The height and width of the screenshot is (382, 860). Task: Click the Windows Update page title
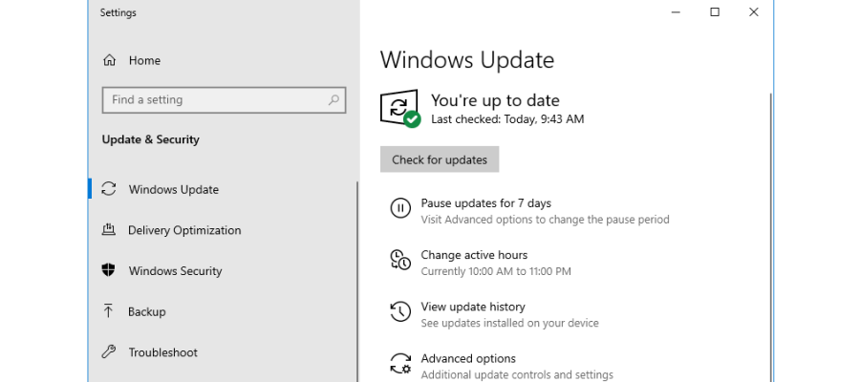pyautogui.click(x=467, y=60)
